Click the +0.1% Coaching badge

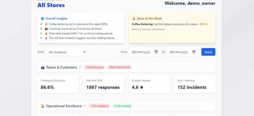pyautogui.click(x=122, y=106)
